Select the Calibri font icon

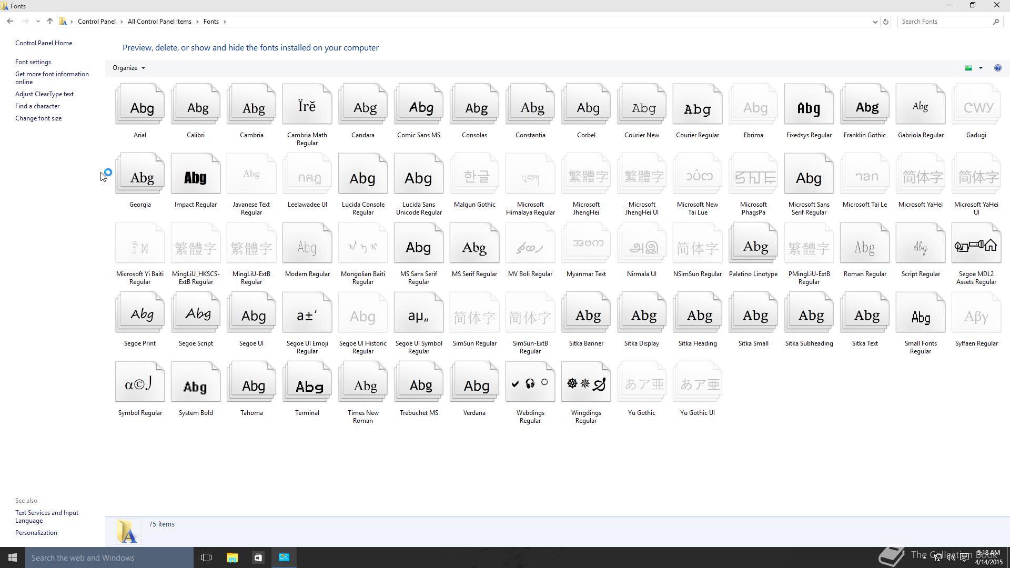click(x=195, y=104)
